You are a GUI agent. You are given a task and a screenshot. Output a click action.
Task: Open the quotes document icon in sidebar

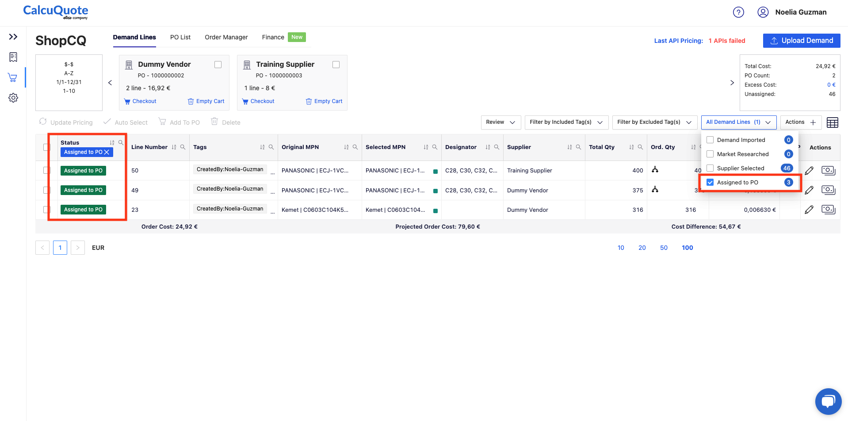tap(13, 57)
